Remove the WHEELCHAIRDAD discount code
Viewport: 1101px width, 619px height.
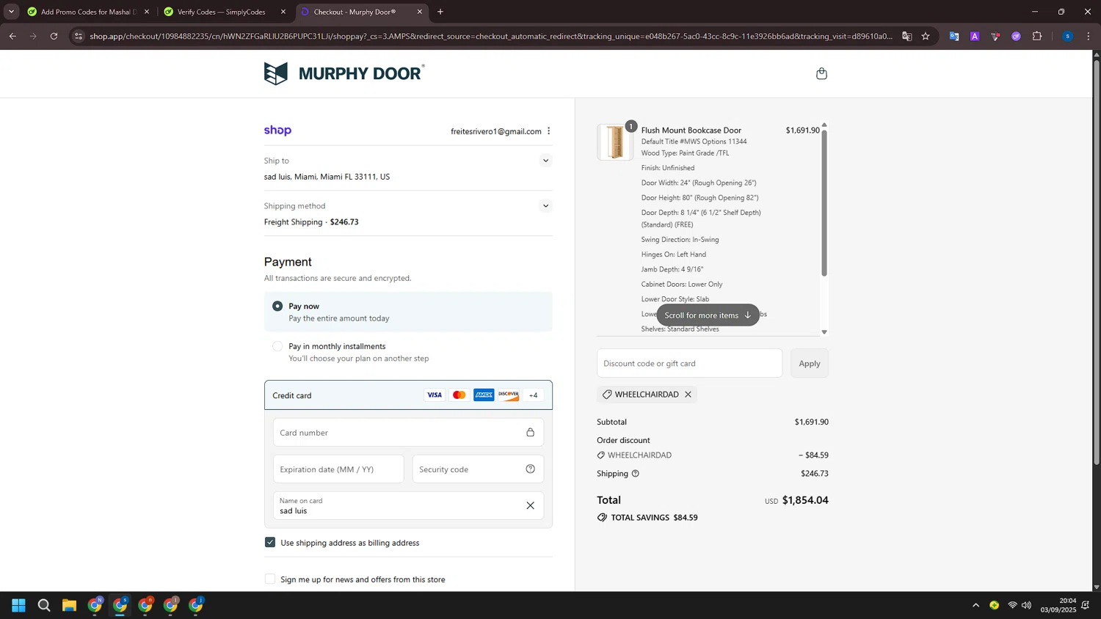click(688, 395)
